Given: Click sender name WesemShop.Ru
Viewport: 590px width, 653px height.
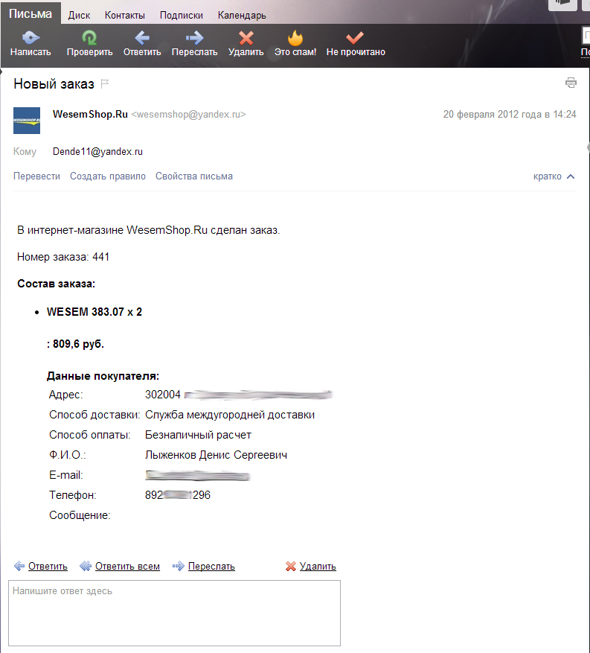Looking at the screenshot, I should coord(90,114).
